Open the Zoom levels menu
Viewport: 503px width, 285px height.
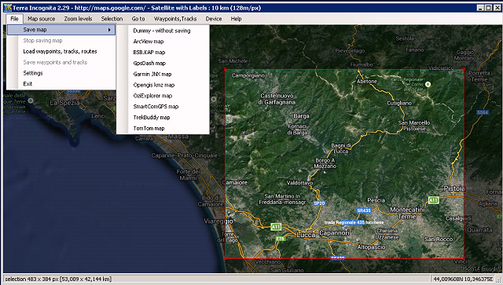click(x=78, y=19)
